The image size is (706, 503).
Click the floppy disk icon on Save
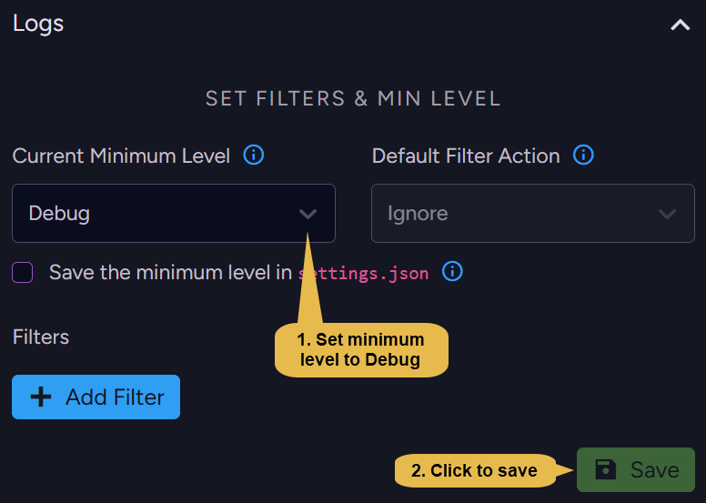click(605, 469)
